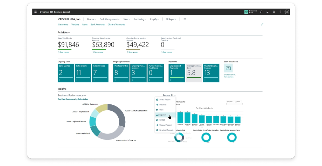Click See more under Sales Invoices Predicted Overdue

166,52
